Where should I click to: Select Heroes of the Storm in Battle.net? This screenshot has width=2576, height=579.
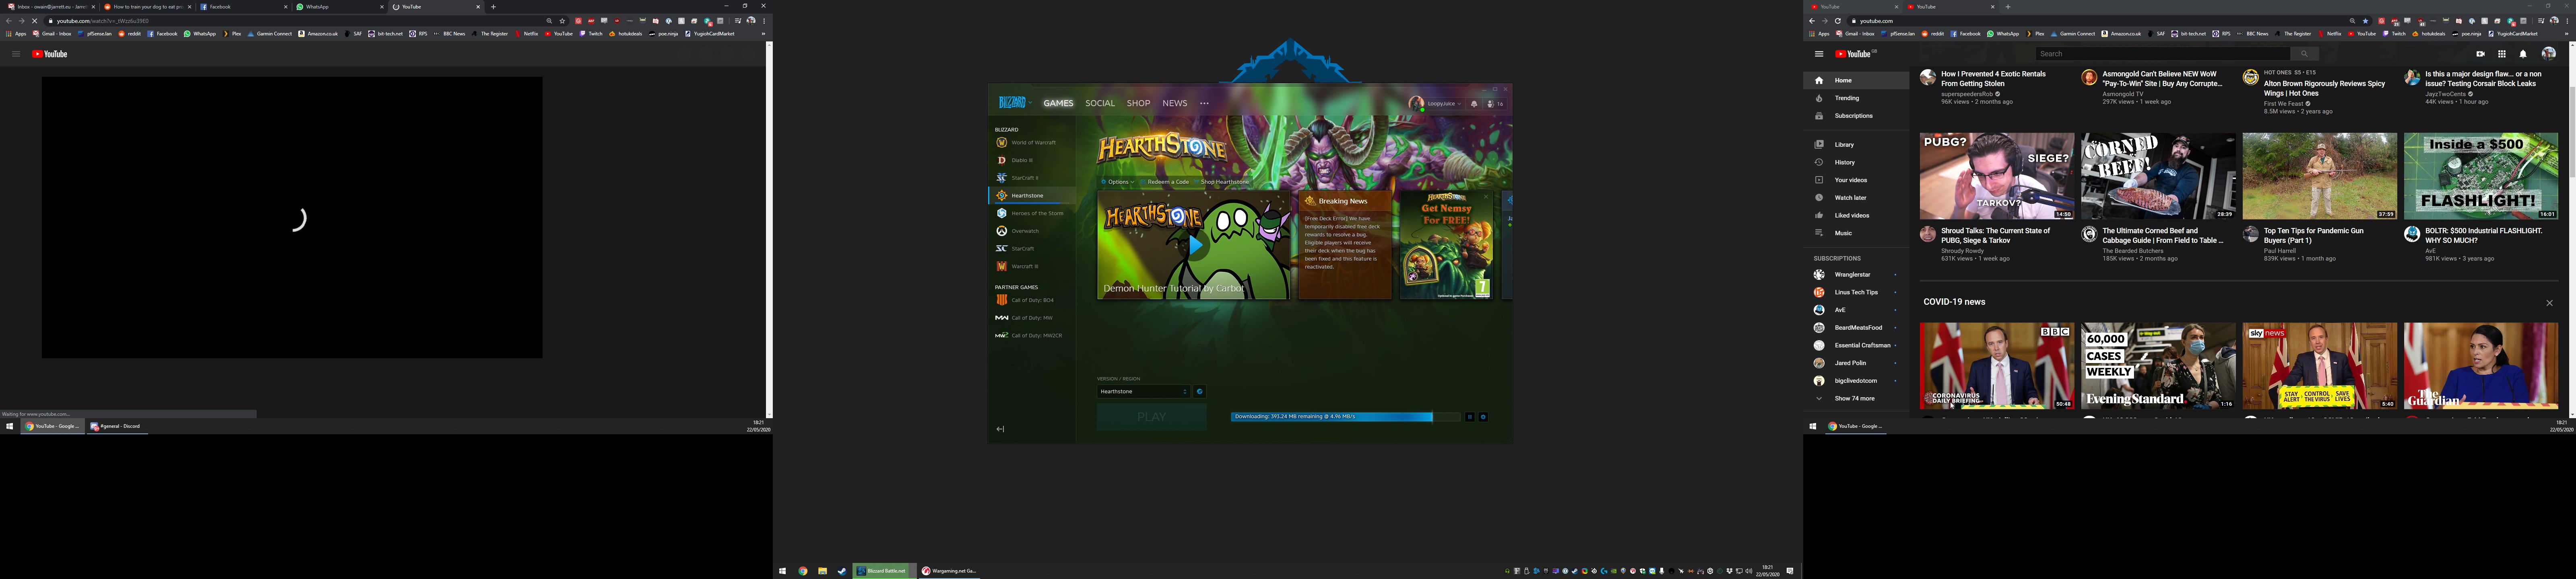pyautogui.click(x=1032, y=214)
